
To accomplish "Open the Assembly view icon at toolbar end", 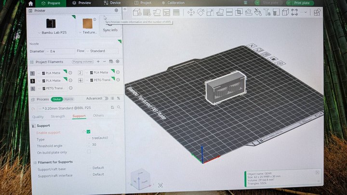I will point(317,12).
